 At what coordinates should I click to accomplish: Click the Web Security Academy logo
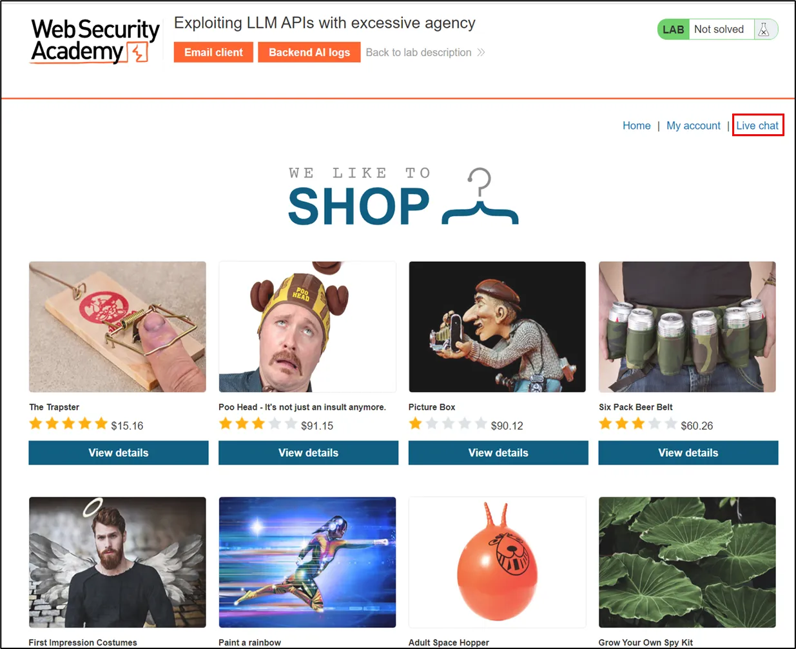95,41
